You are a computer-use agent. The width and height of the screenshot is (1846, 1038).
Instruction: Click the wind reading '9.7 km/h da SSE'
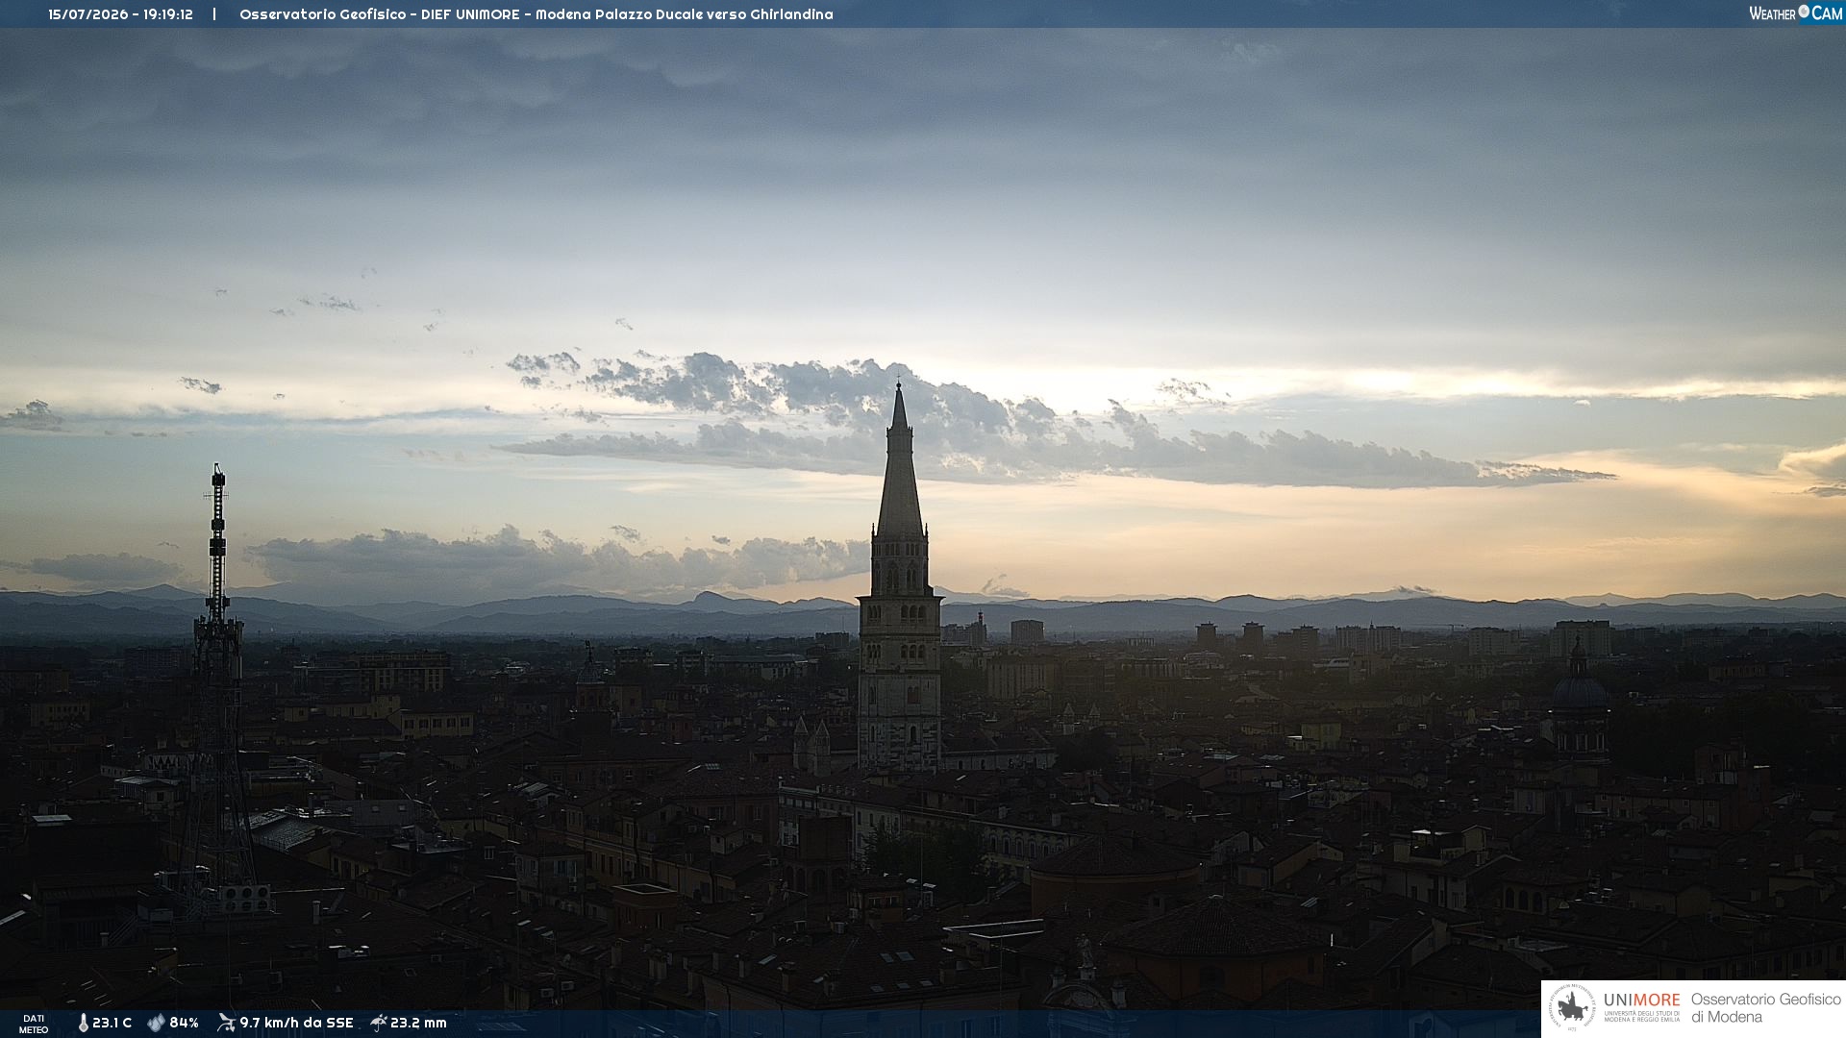296,1023
